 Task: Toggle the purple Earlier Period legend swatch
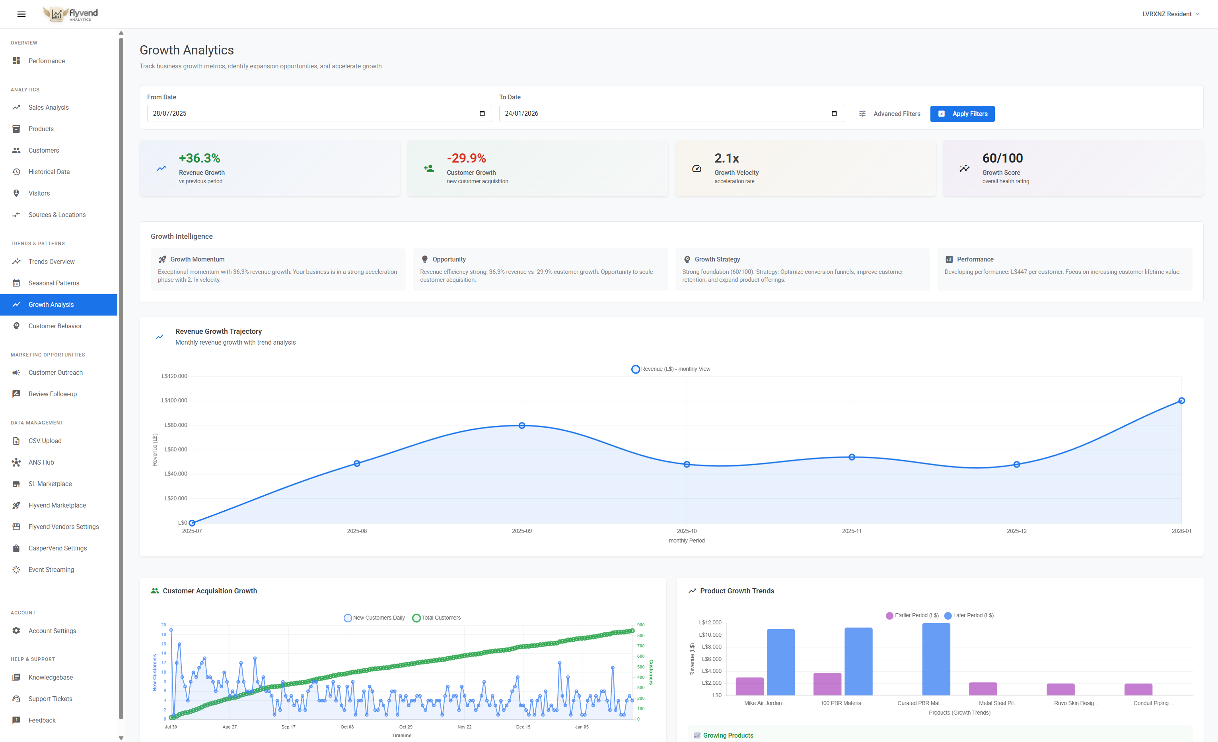890,616
